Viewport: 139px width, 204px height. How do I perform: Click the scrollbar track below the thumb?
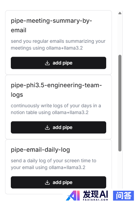point(120,169)
